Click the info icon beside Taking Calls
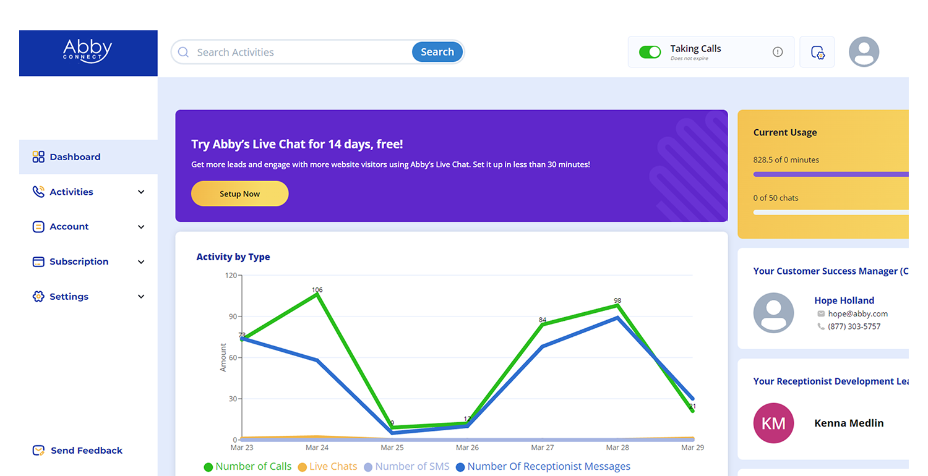The image size is (928, 476). 778,52
